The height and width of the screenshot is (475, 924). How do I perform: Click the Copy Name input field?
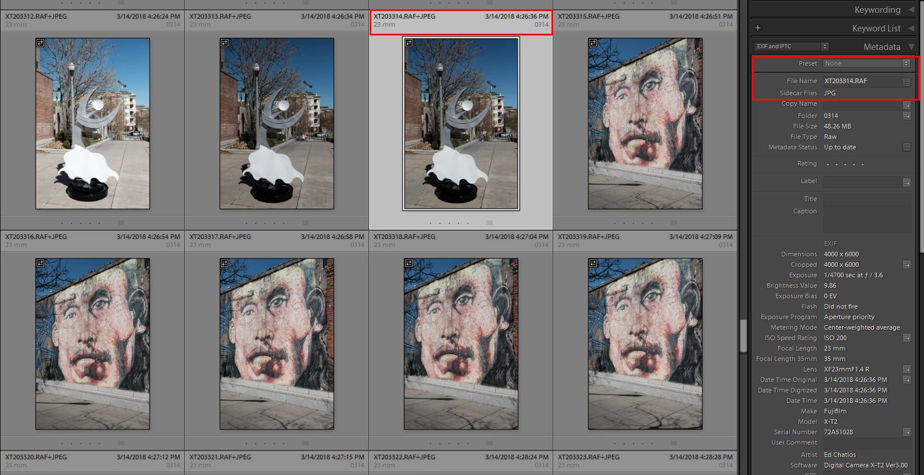click(x=862, y=104)
